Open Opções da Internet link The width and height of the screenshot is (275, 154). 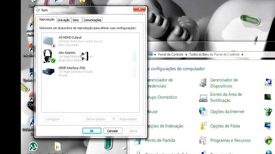[x=227, y=112]
